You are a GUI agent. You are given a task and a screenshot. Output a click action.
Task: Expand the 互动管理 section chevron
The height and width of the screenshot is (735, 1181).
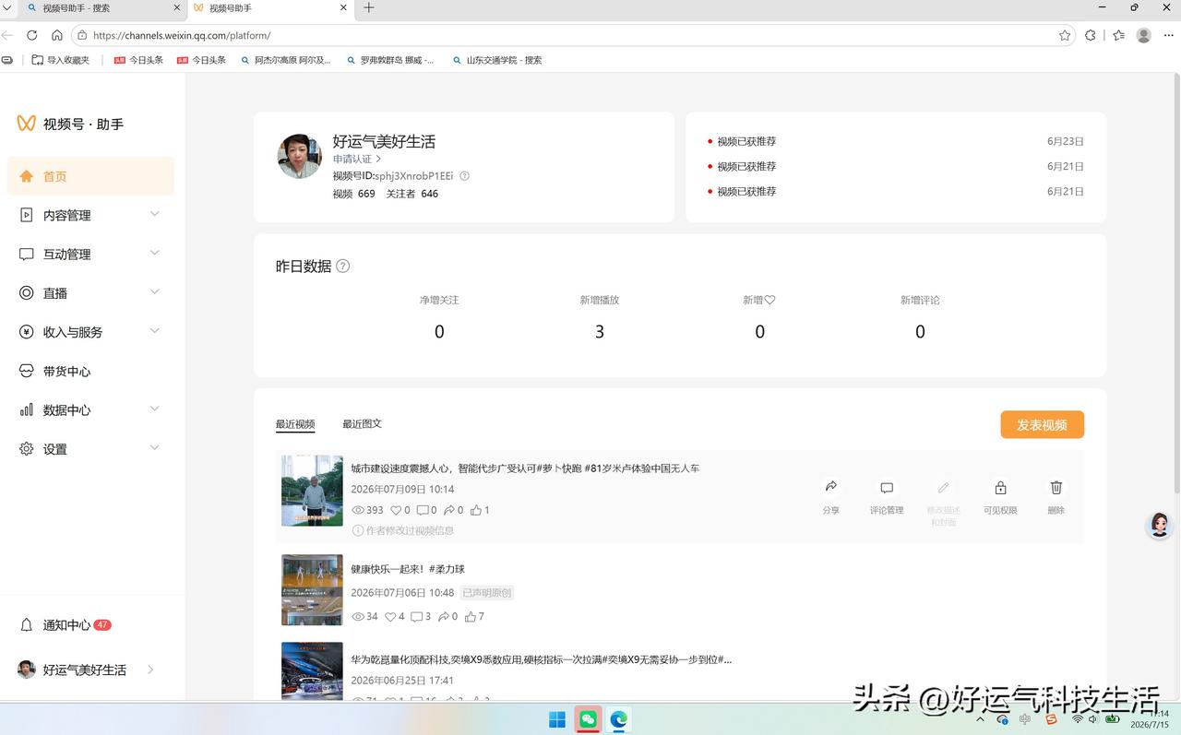(x=155, y=253)
